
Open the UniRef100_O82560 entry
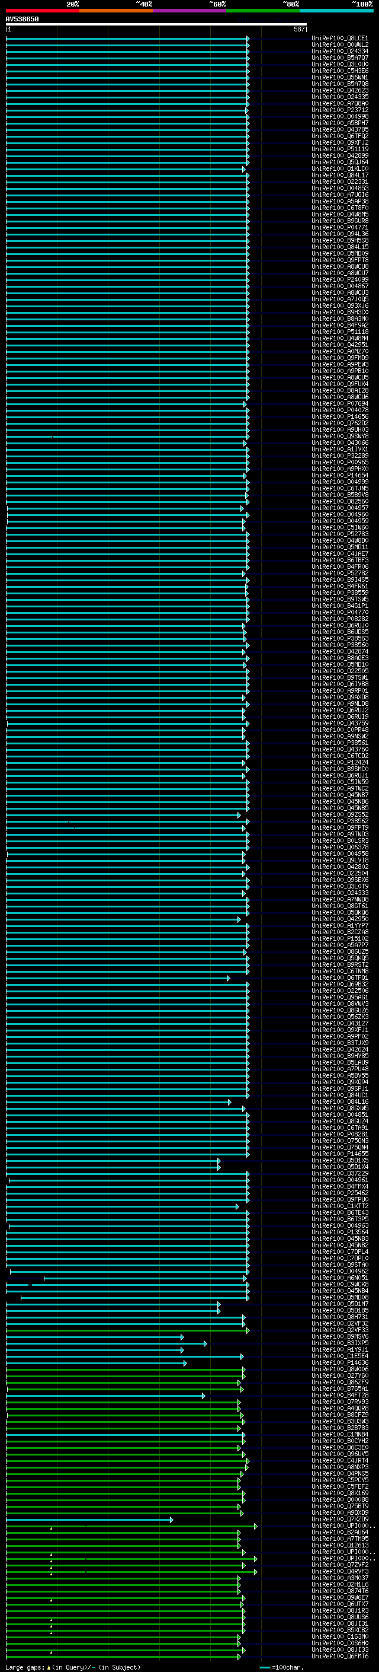point(340,502)
